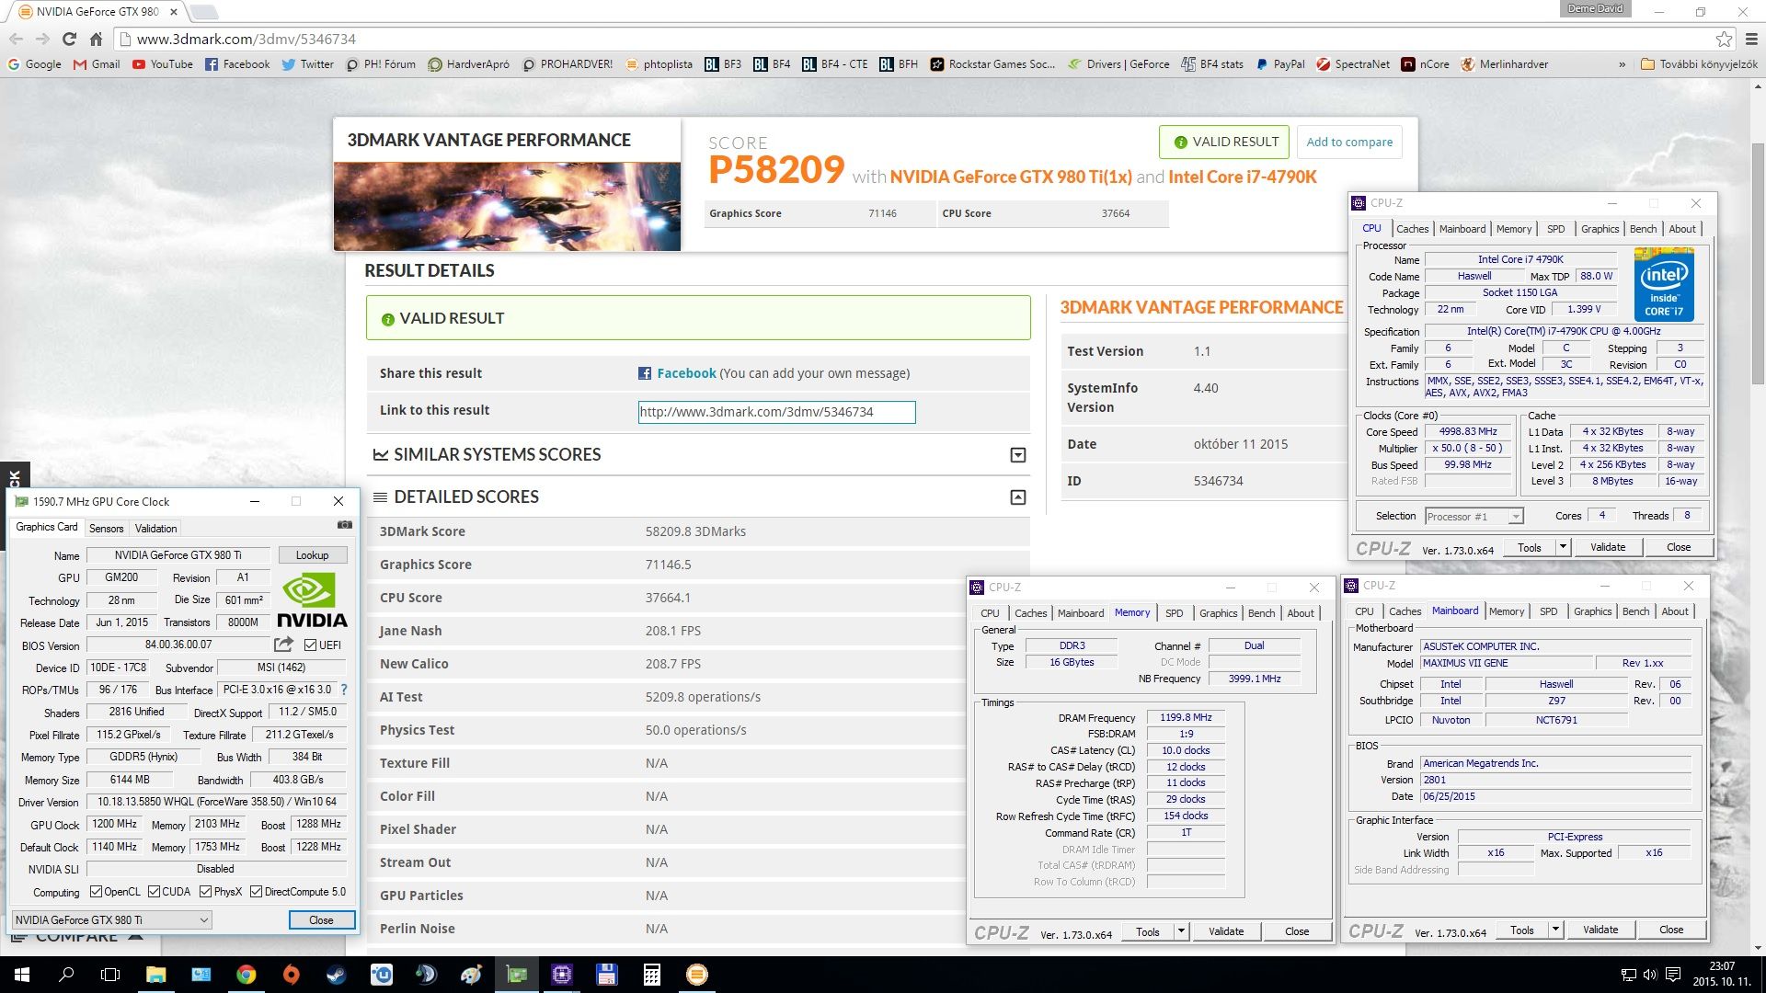Switch to the Sensors tab in GPU-Z

coord(106,529)
